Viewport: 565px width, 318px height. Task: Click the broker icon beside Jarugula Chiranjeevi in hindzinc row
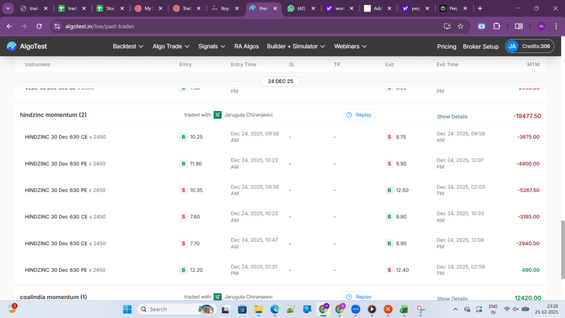pyautogui.click(x=217, y=115)
